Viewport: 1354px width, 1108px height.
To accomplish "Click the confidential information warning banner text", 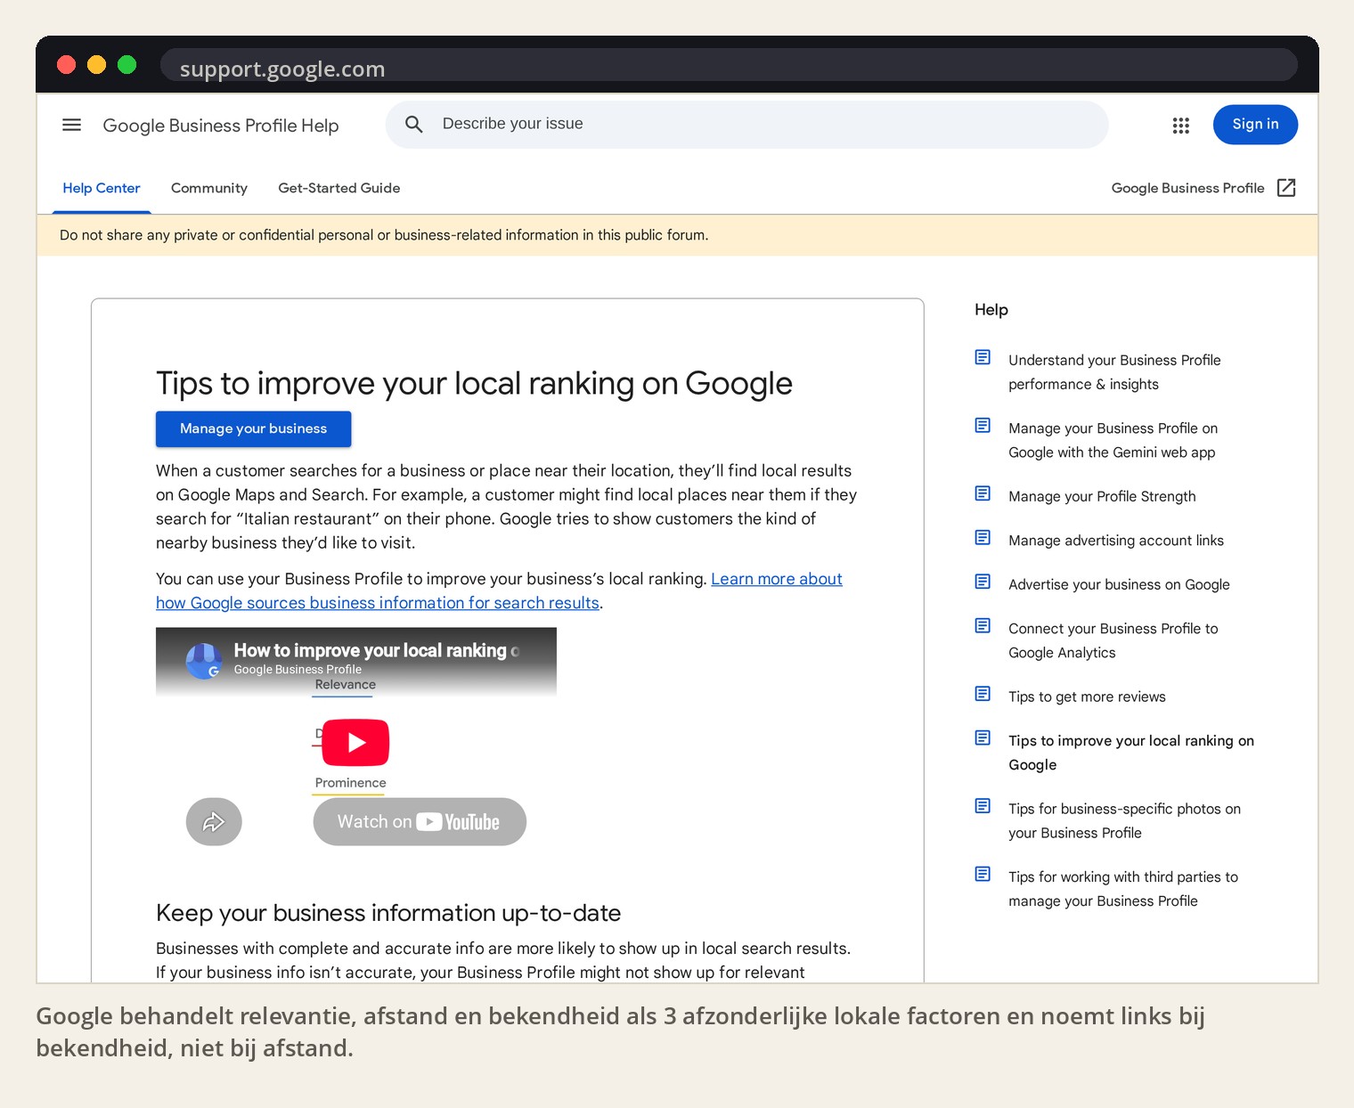I will [x=384, y=235].
